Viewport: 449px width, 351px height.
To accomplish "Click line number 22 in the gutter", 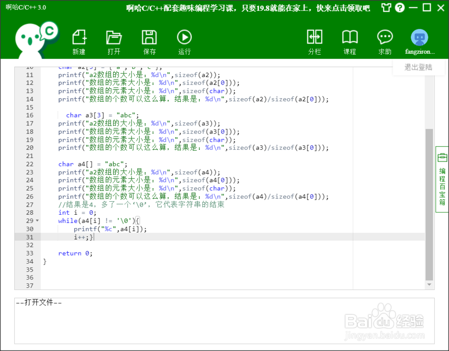I will click(x=30, y=164).
